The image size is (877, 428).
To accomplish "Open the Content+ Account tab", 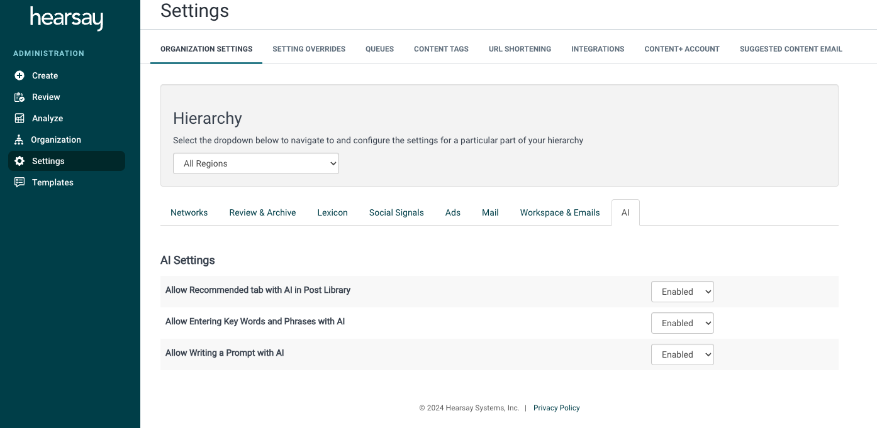I will 682,49.
